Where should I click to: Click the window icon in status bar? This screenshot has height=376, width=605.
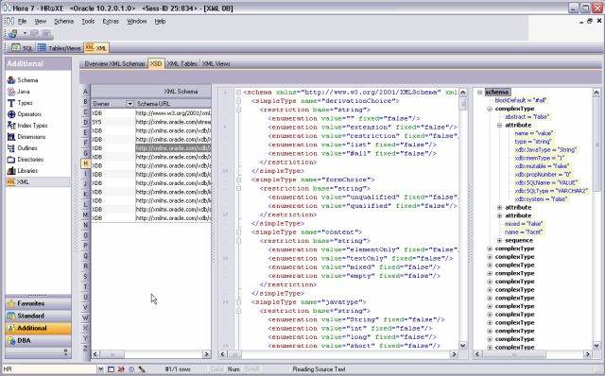[x=112, y=369]
